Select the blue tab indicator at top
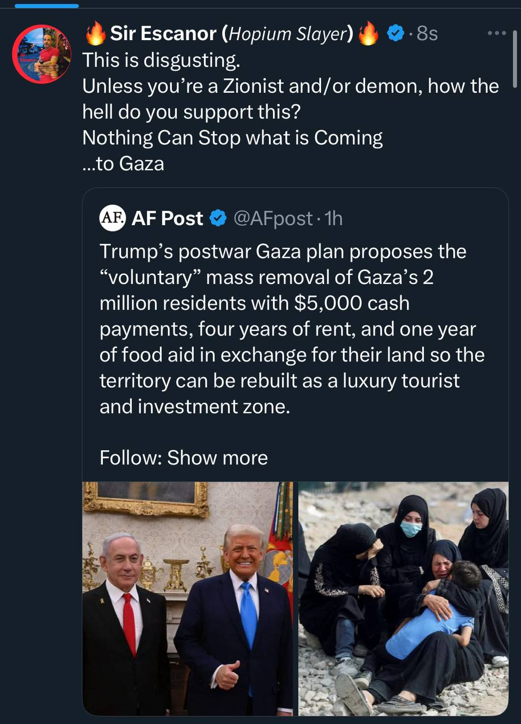The height and width of the screenshot is (724, 521). [x=46, y=6]
